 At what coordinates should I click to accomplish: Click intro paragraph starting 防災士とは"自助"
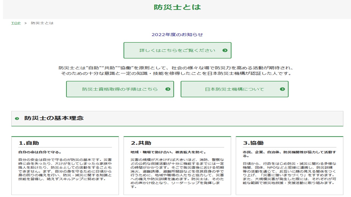[177, 71]
